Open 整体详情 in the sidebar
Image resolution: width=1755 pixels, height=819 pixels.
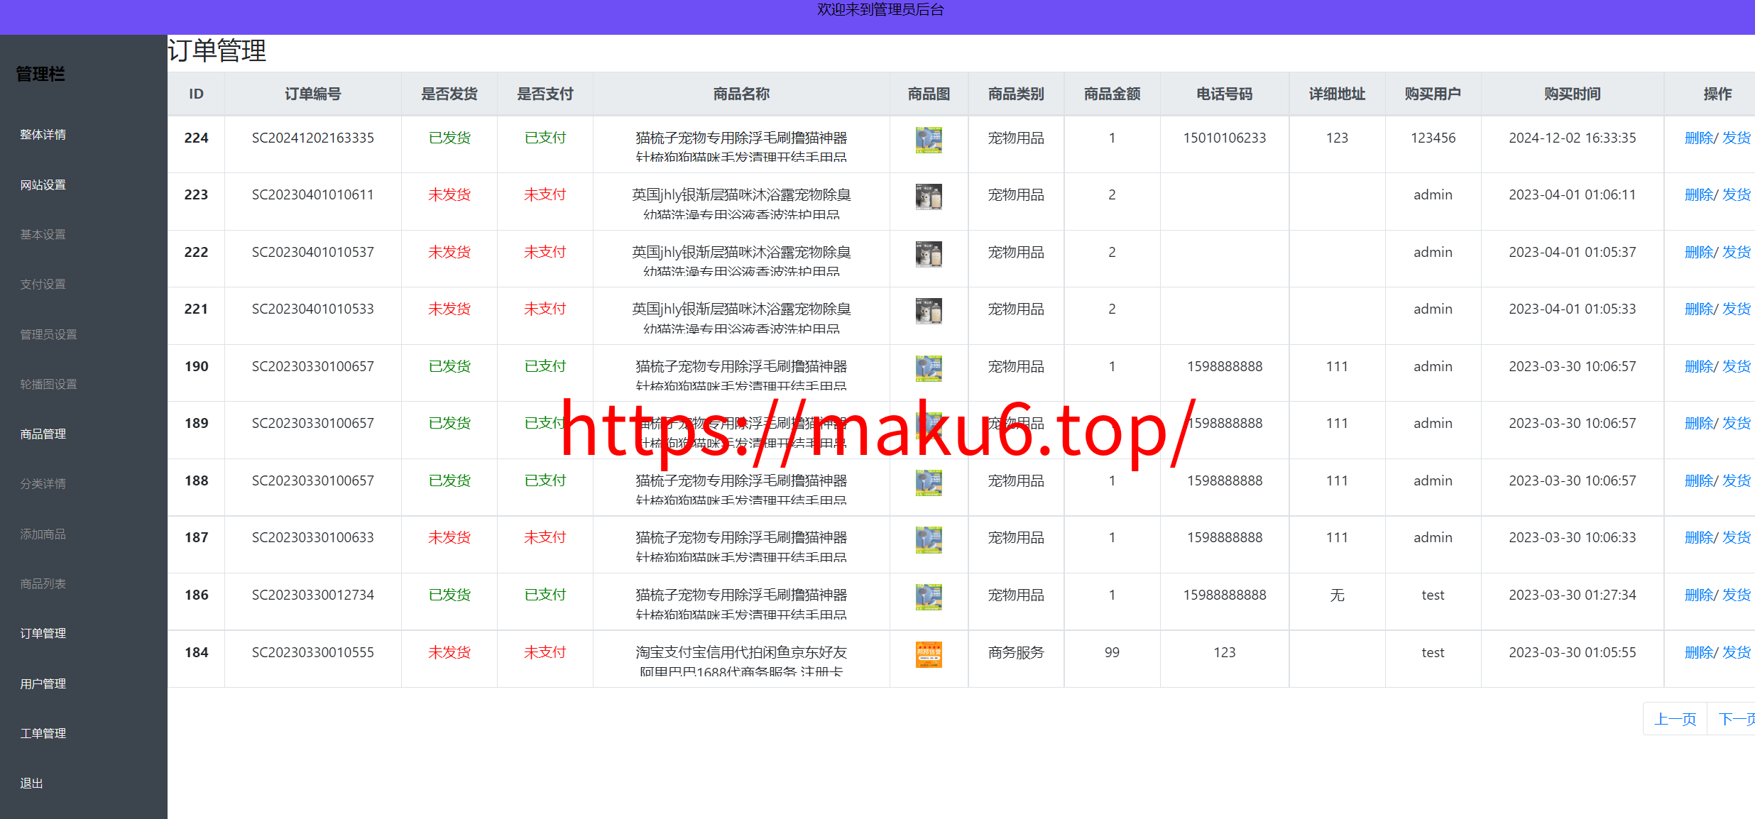click(43, 135)
